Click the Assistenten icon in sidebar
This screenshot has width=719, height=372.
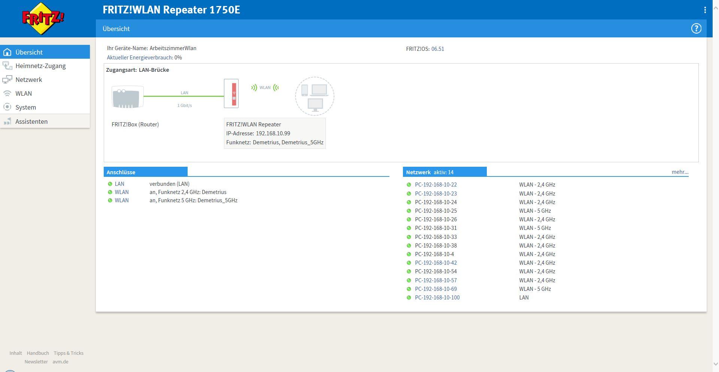tap(7, 122)
